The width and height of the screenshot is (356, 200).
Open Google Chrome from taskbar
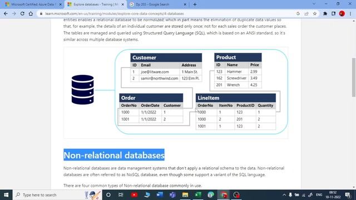pyautogui.click(x=224, y=195)
